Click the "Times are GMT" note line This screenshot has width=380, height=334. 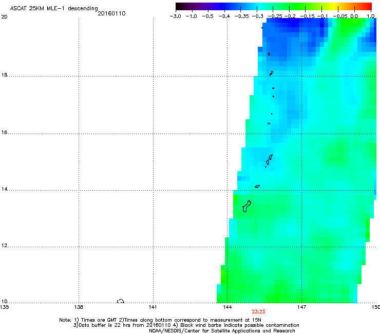click(160, 320)
